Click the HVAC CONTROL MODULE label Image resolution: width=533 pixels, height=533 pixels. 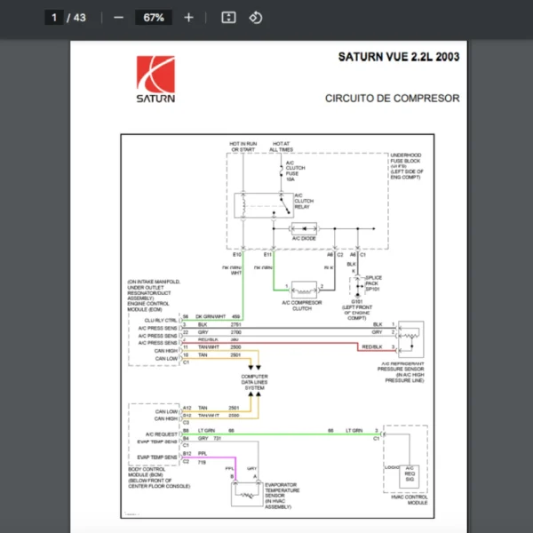coord(410,499)
